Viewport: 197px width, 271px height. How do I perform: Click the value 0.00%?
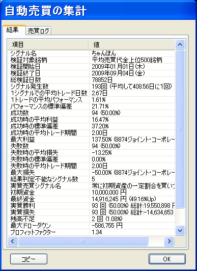pos(99,159)
